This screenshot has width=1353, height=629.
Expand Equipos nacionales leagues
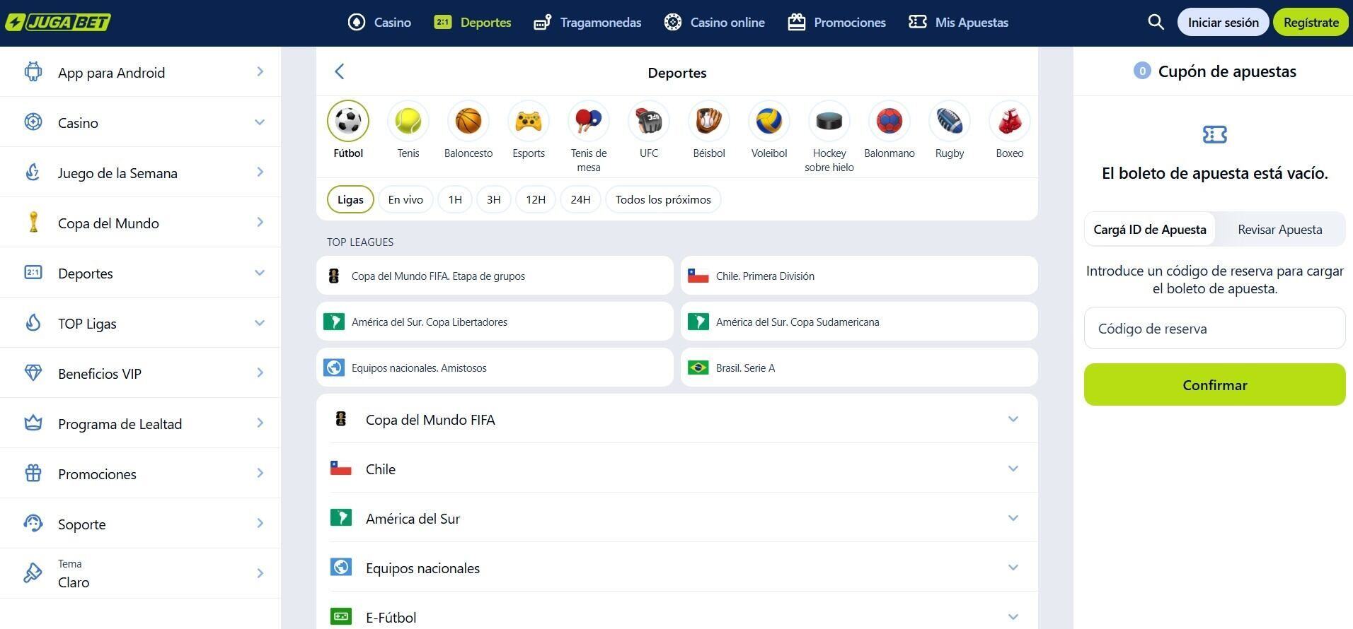(x=677, y=568)
